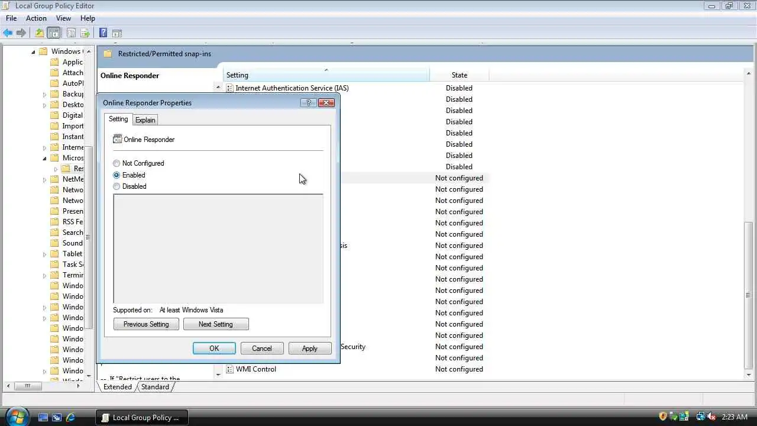Click Show Desktop quick launch icon
The width and height of the screenshot is (757, 426).
(x=43, y=417)
